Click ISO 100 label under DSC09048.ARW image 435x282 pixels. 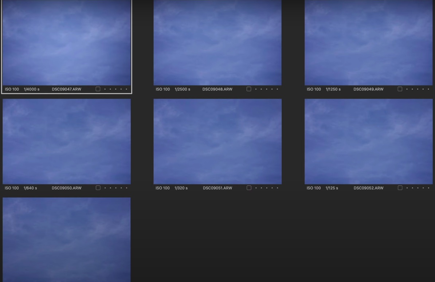coord(163,89)
